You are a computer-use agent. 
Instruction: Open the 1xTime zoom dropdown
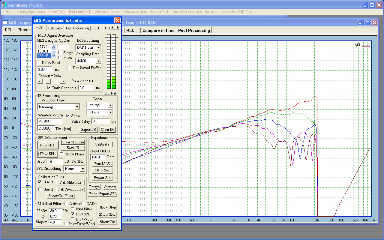point(110,112)
